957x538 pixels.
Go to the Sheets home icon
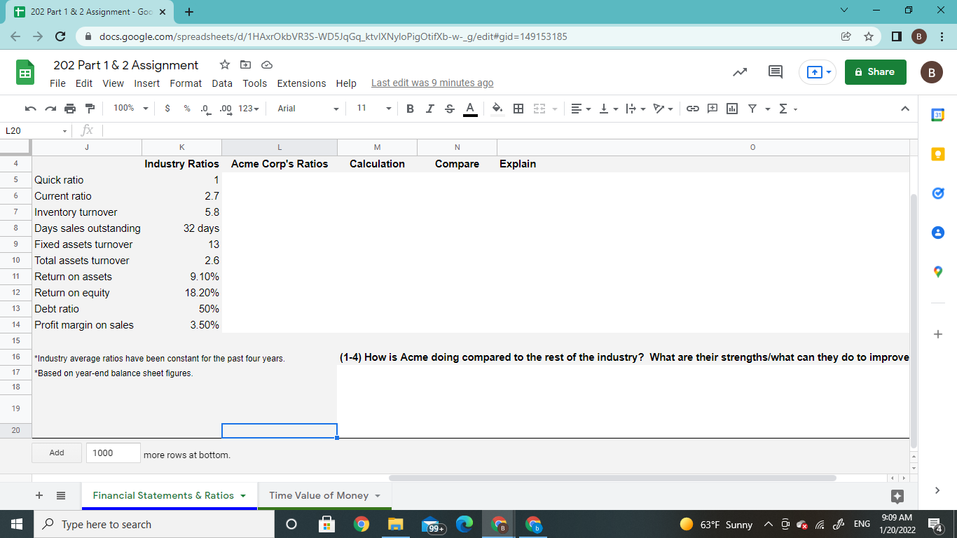pos(25,72)
